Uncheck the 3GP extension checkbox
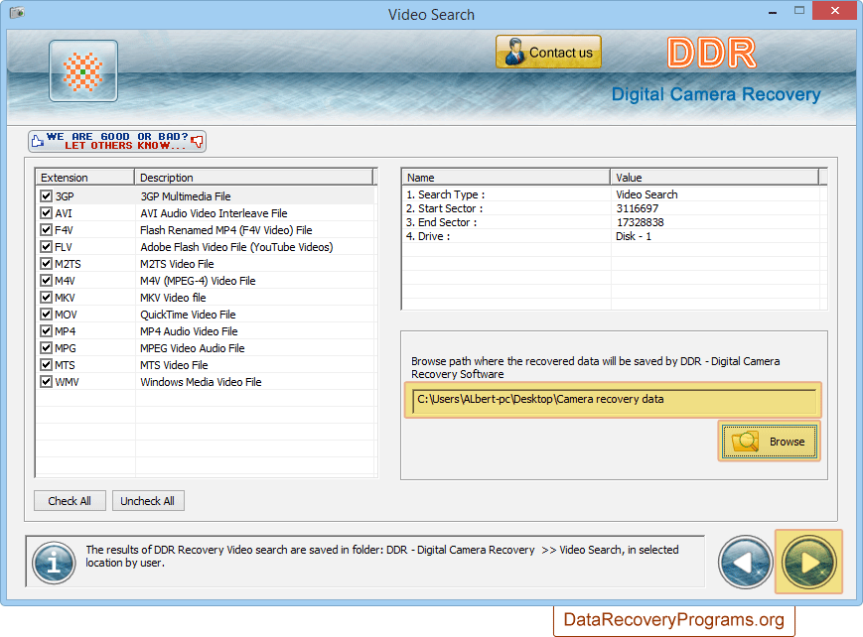The width and height of the screenshot is (863, 637). pos(46,196)
